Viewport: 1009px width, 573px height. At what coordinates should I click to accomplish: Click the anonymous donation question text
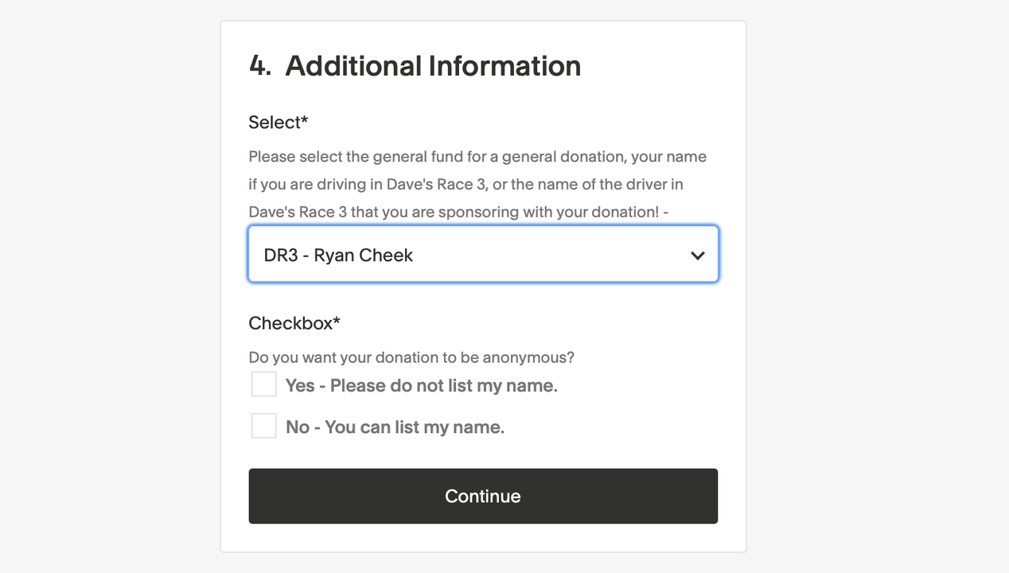411,357
